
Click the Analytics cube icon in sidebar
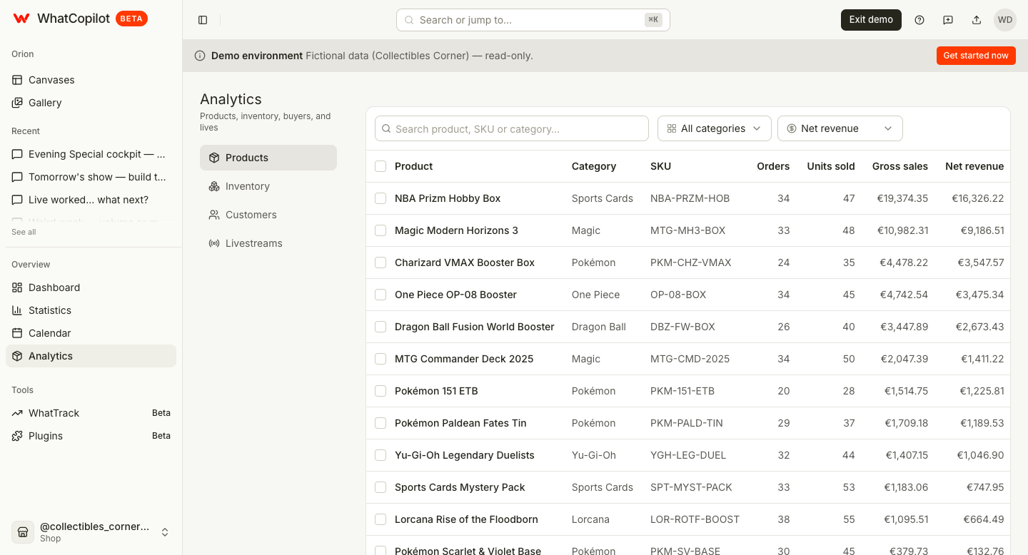[17, 356]
